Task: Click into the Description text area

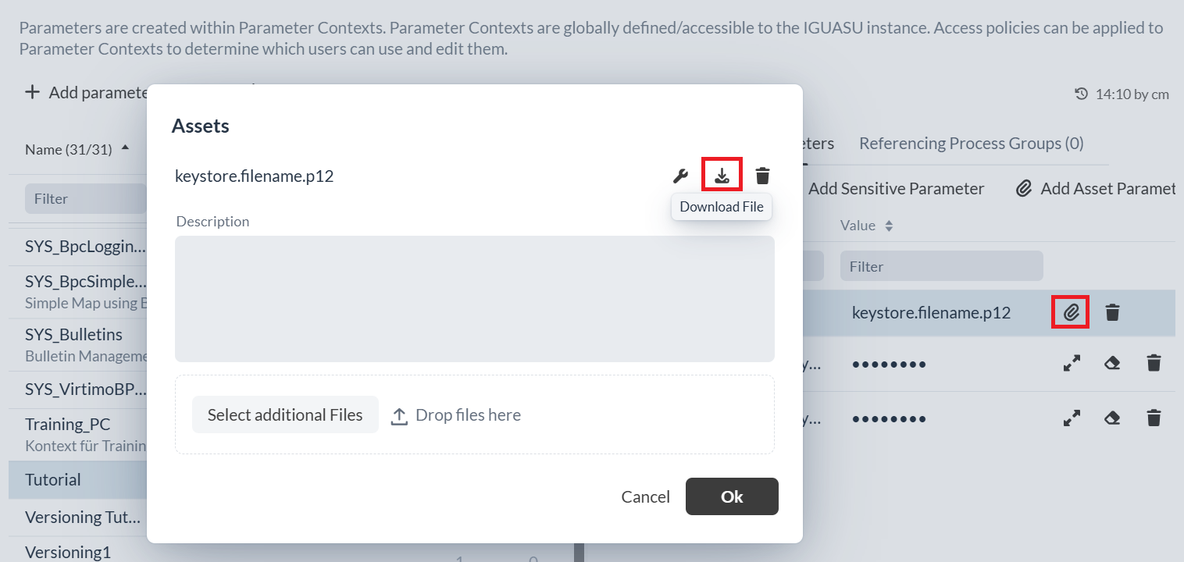Action: (x=475, y=299)
